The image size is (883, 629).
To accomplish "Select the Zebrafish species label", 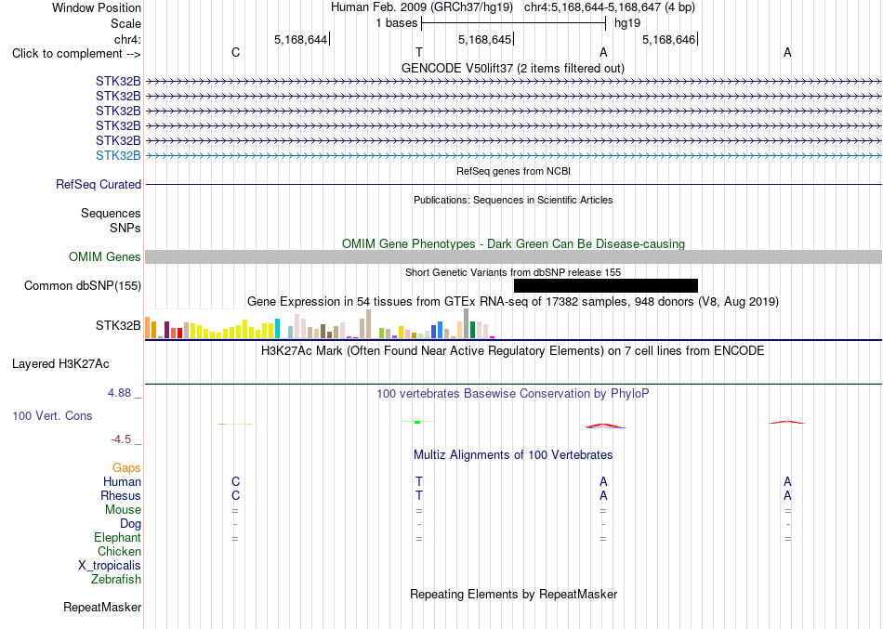I will (116, 580).
